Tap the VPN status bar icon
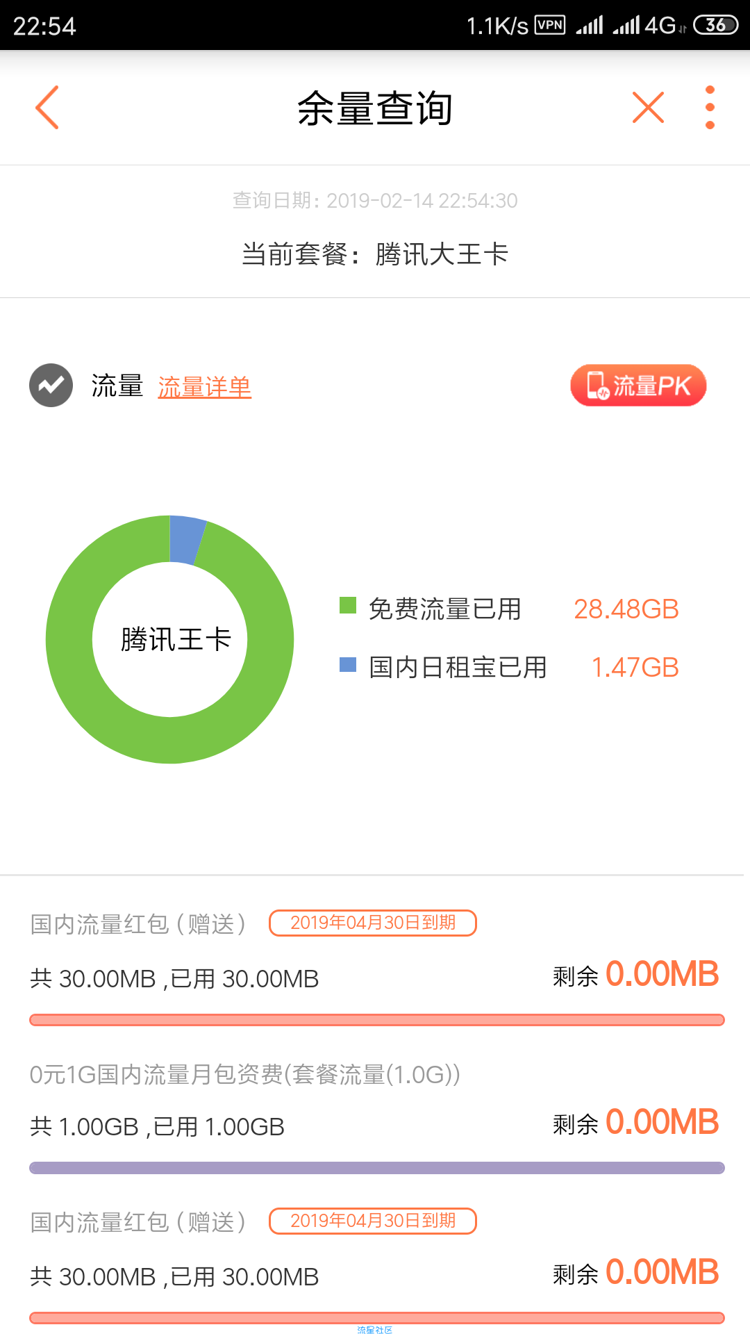Viewport: 750px width, 1334px height. tap(550, 25)
